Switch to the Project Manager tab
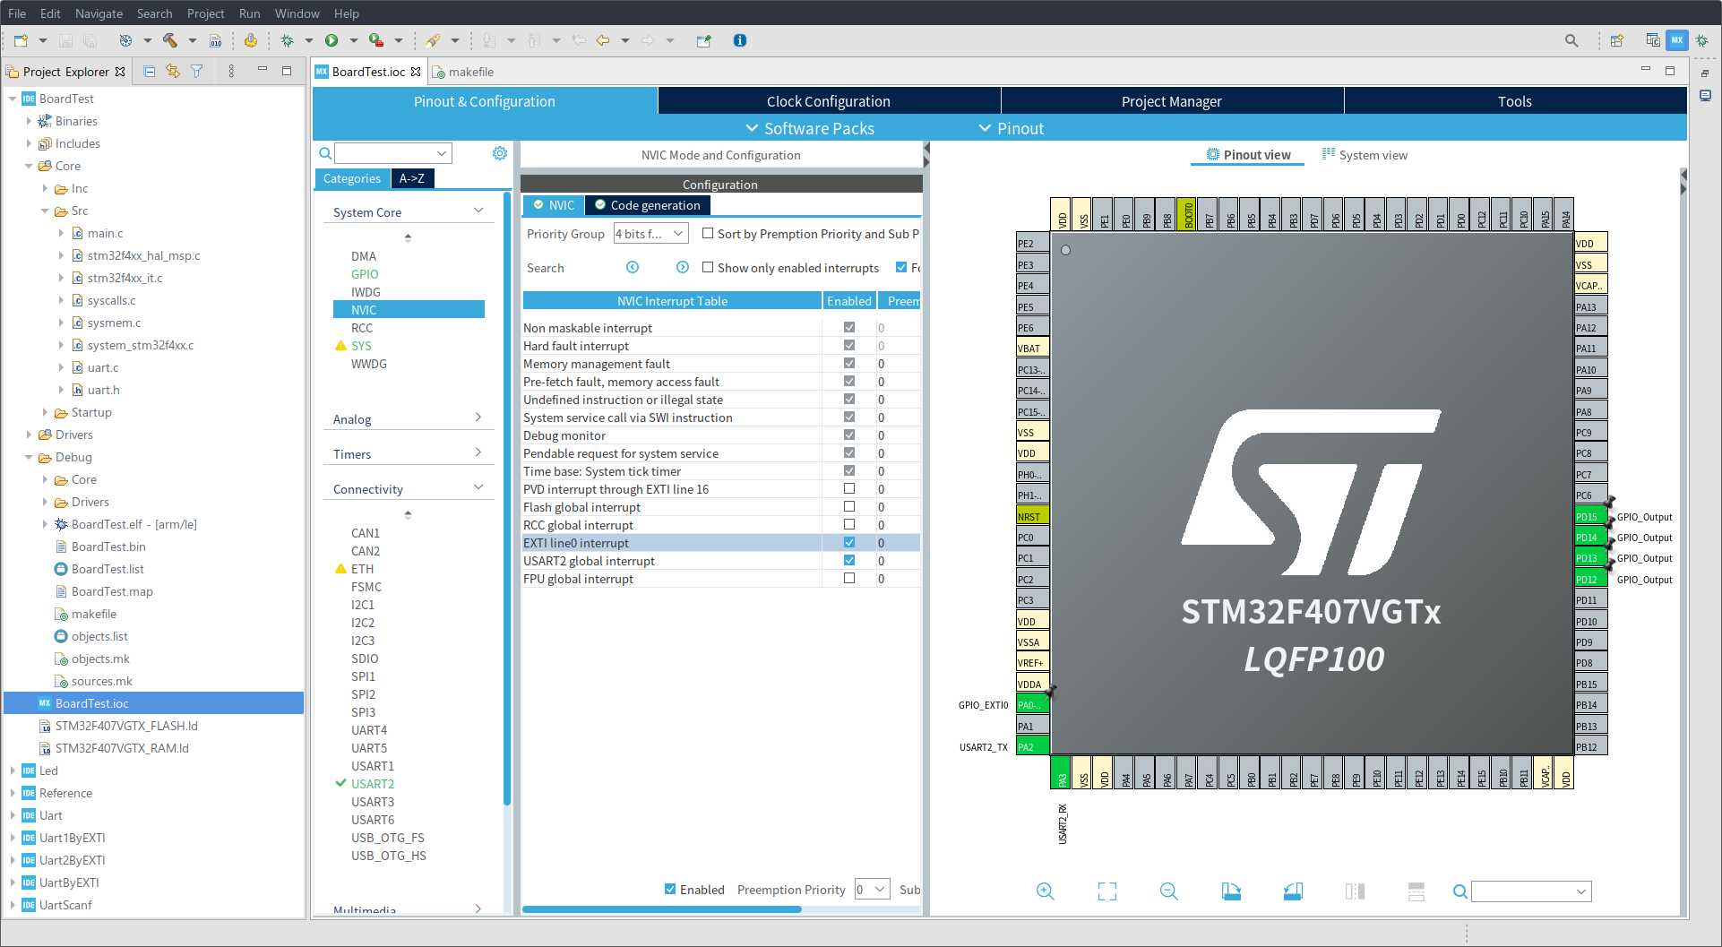This screenshot has width=1722, height=947. coord(1172,101)
